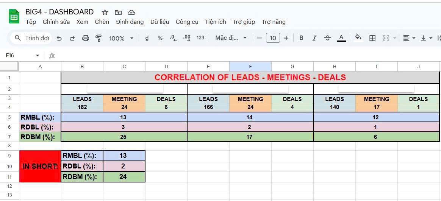Open the Định dạng menu
Screen dimensions: 441x201
(x=130, y=22)
